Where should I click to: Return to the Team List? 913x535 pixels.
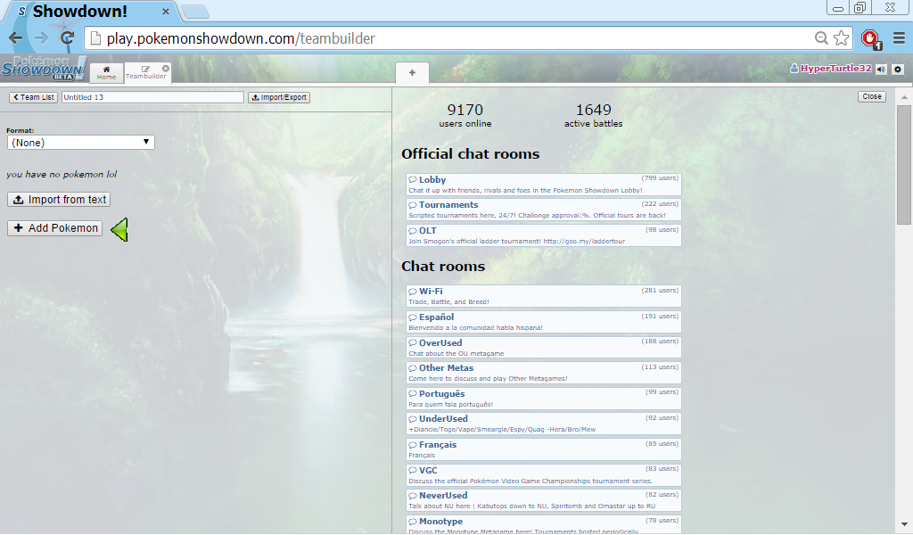pos(33,97)
